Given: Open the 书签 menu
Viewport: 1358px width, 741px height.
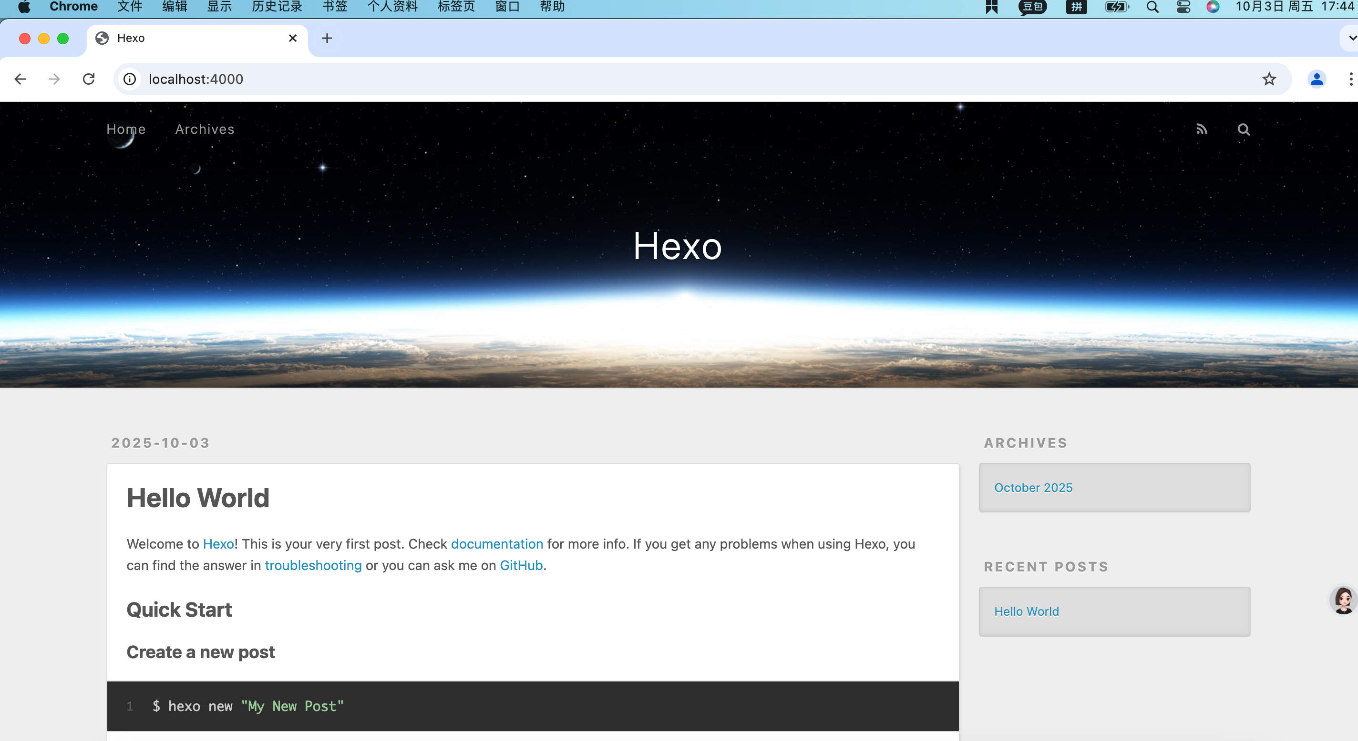Looking at the screenshot, I should click(x=335, y=7).
